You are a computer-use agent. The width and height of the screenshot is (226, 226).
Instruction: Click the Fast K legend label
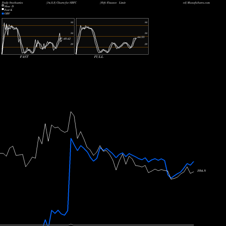(9, 10)
